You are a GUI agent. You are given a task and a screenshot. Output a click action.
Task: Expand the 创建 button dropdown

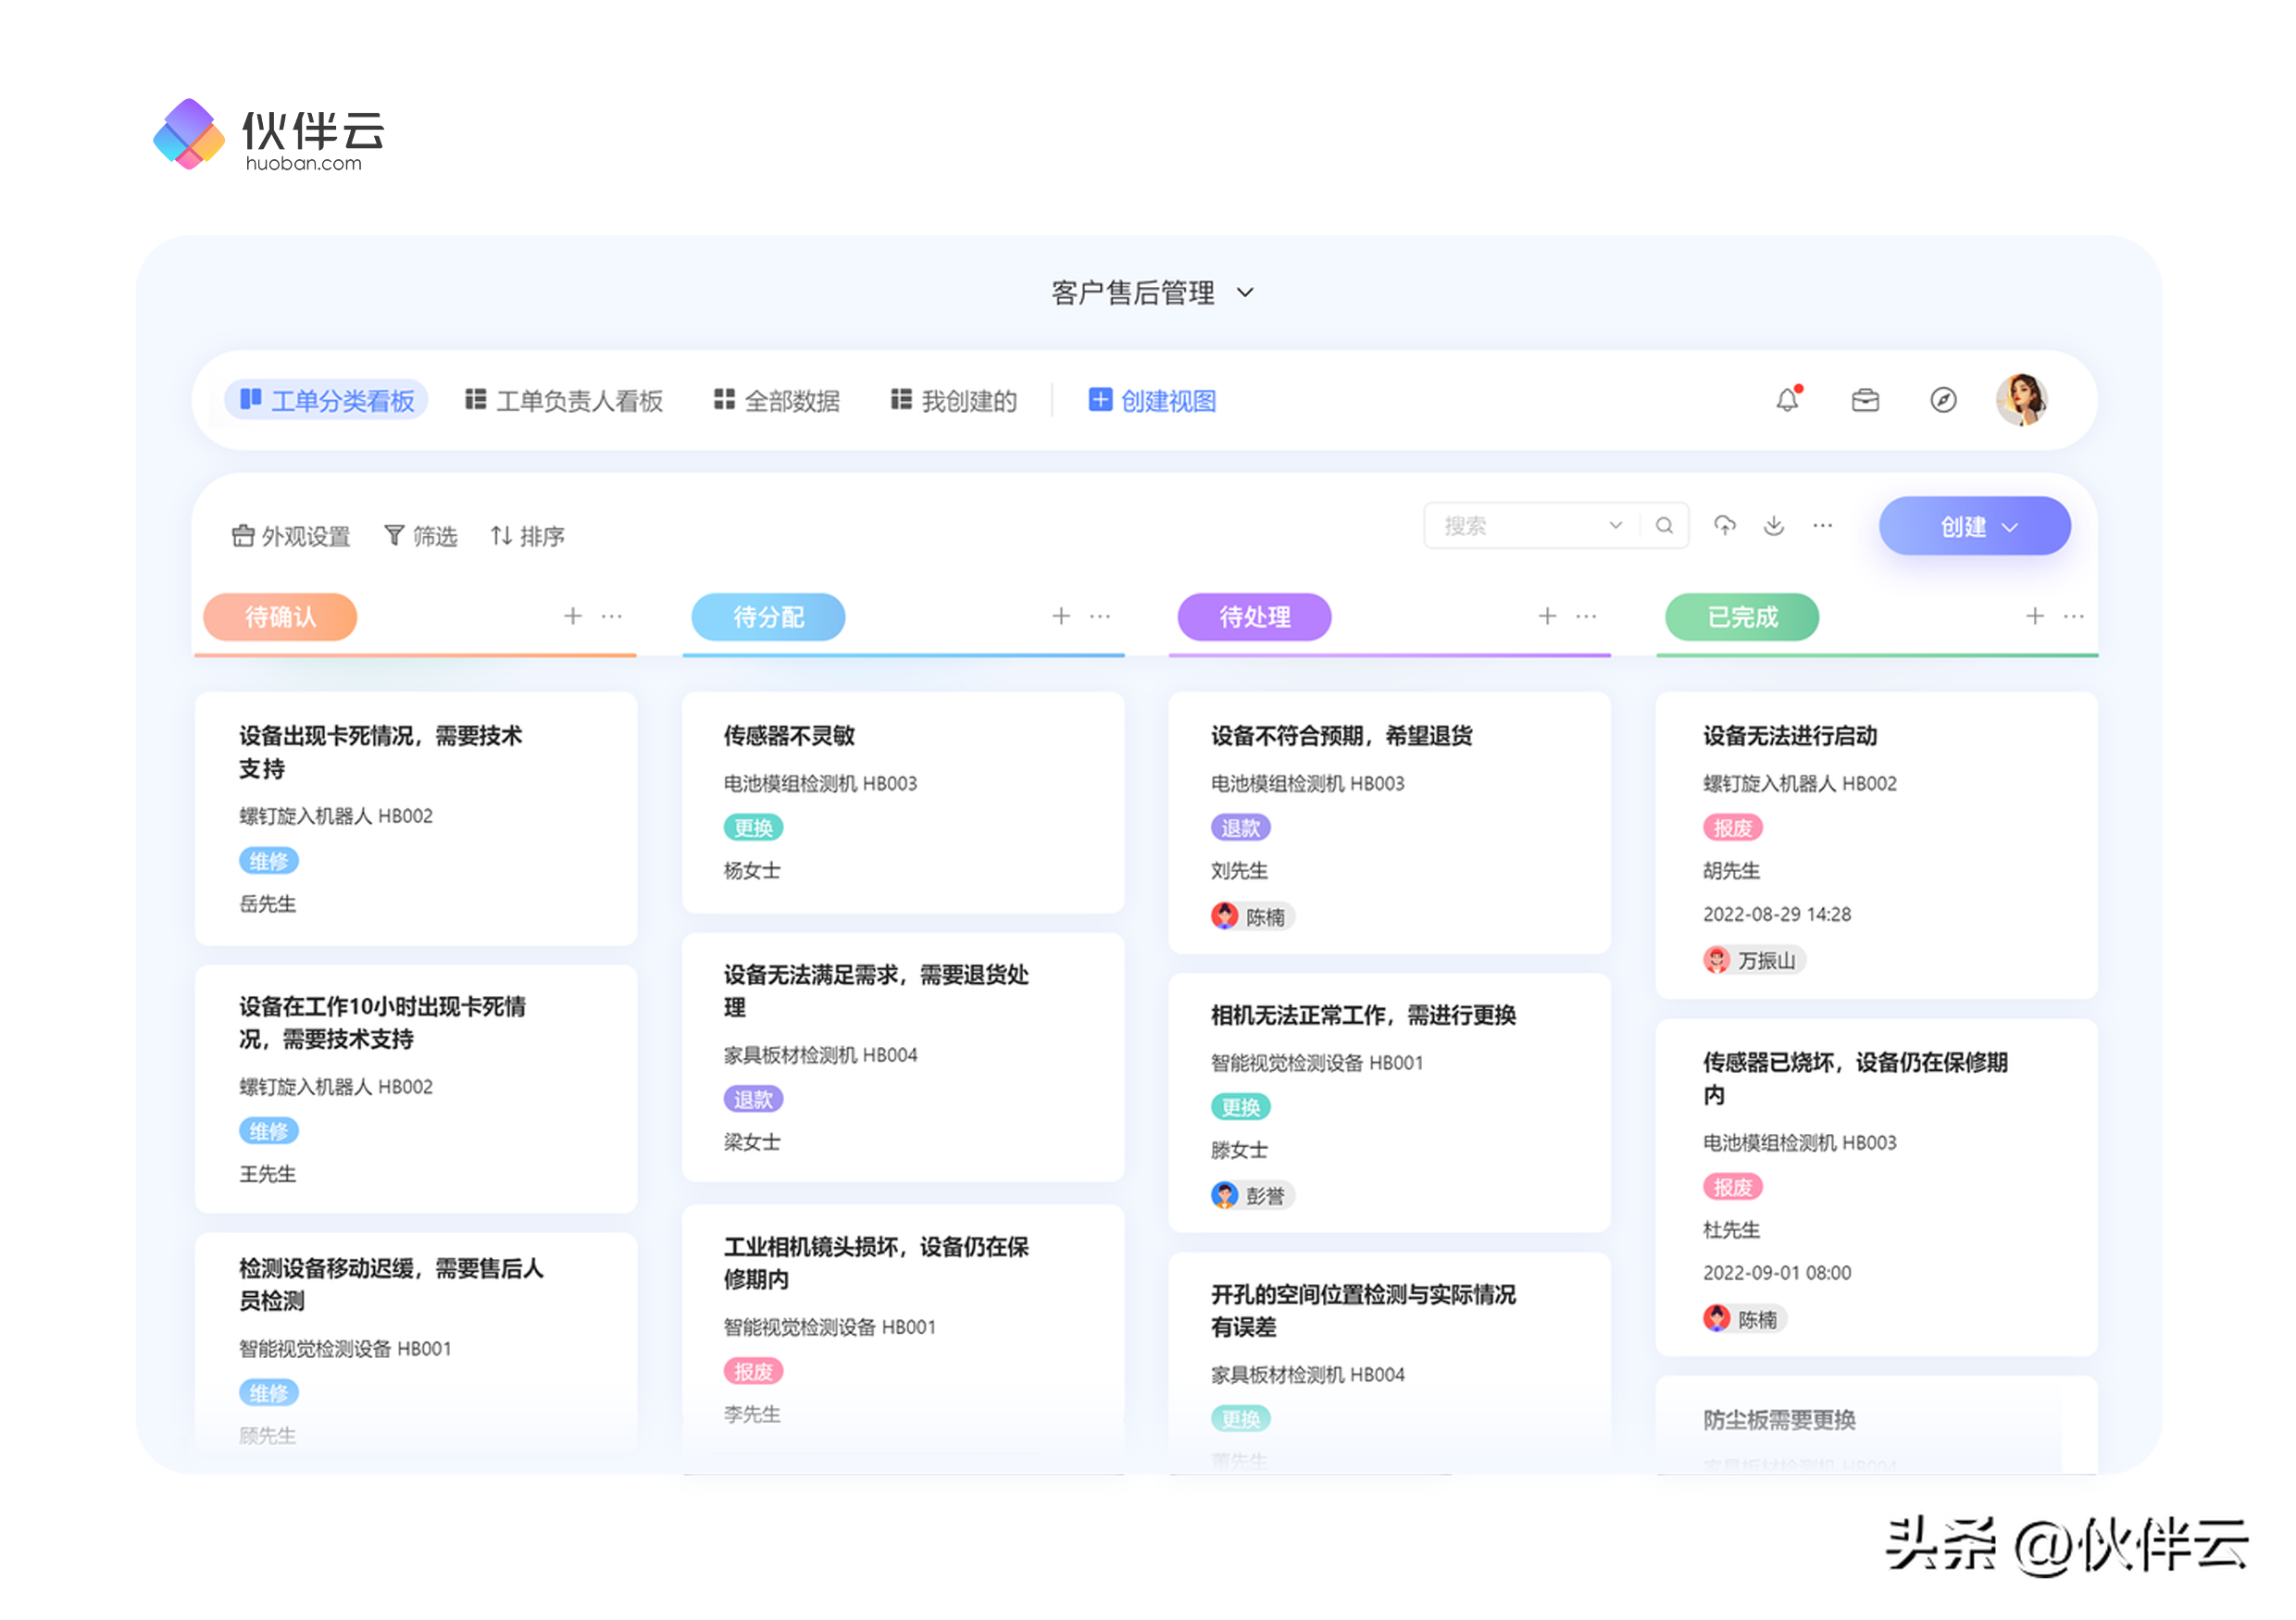pos(2010,527)
